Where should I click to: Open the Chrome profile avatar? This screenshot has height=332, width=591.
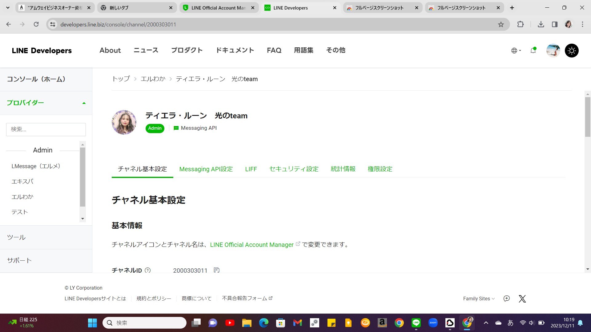[569, 24]
